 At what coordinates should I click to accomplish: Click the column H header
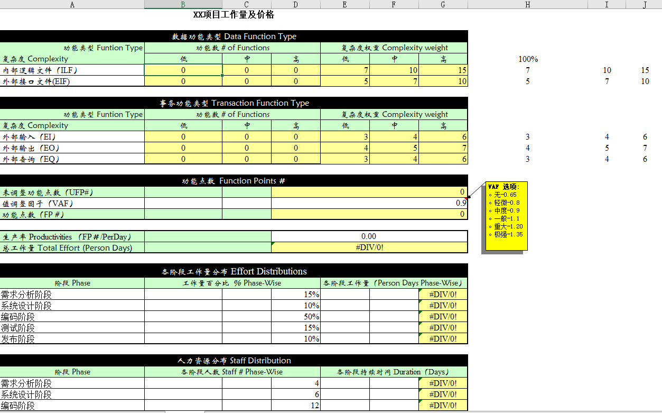click(x=527, y=5)
